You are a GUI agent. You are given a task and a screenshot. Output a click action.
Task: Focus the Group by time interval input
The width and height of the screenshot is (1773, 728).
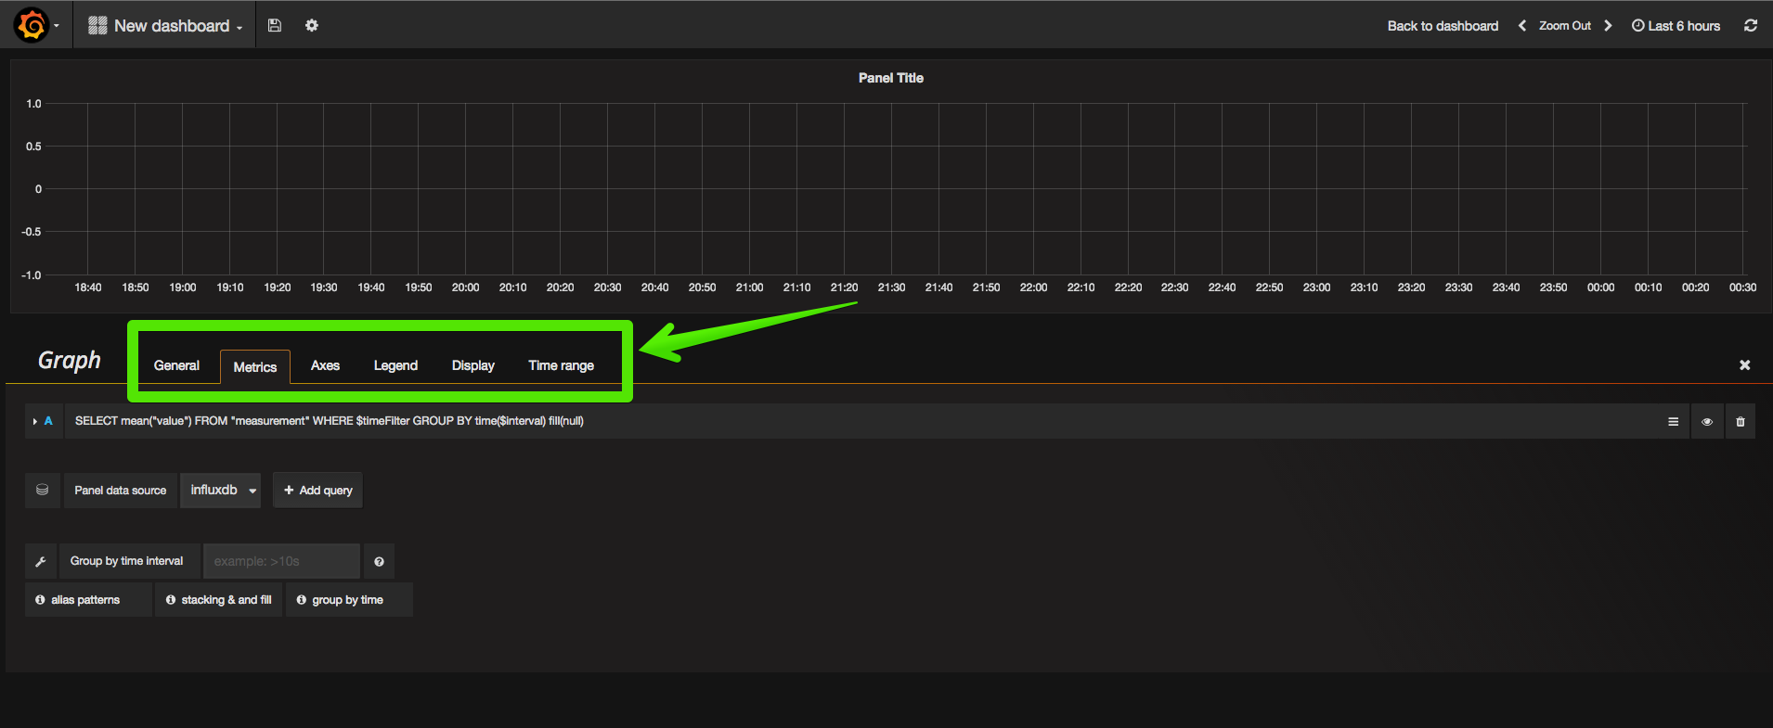pos(281,562)
